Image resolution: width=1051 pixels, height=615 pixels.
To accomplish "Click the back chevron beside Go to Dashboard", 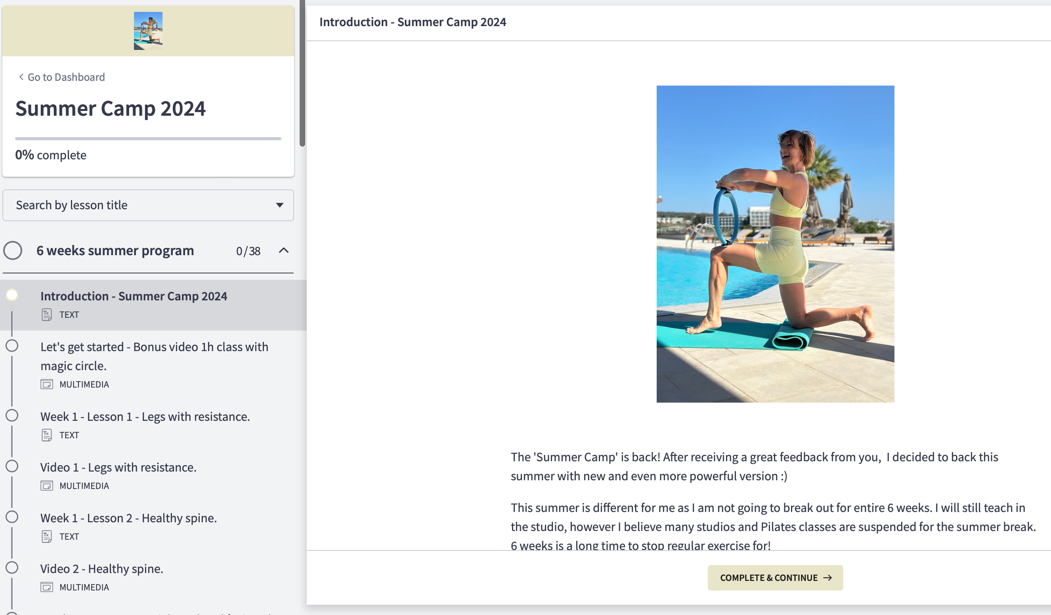I will (x=21, y=77).
